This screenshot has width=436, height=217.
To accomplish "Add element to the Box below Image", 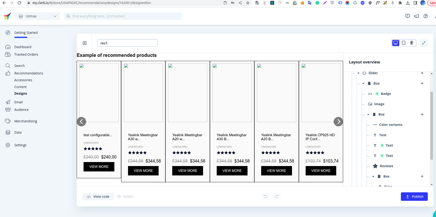I will tap(422, 114).
